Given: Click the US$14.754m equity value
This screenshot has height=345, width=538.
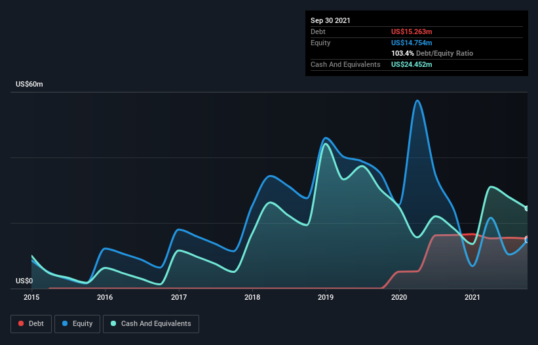Looking at the screenshot, I should (412, 43).
